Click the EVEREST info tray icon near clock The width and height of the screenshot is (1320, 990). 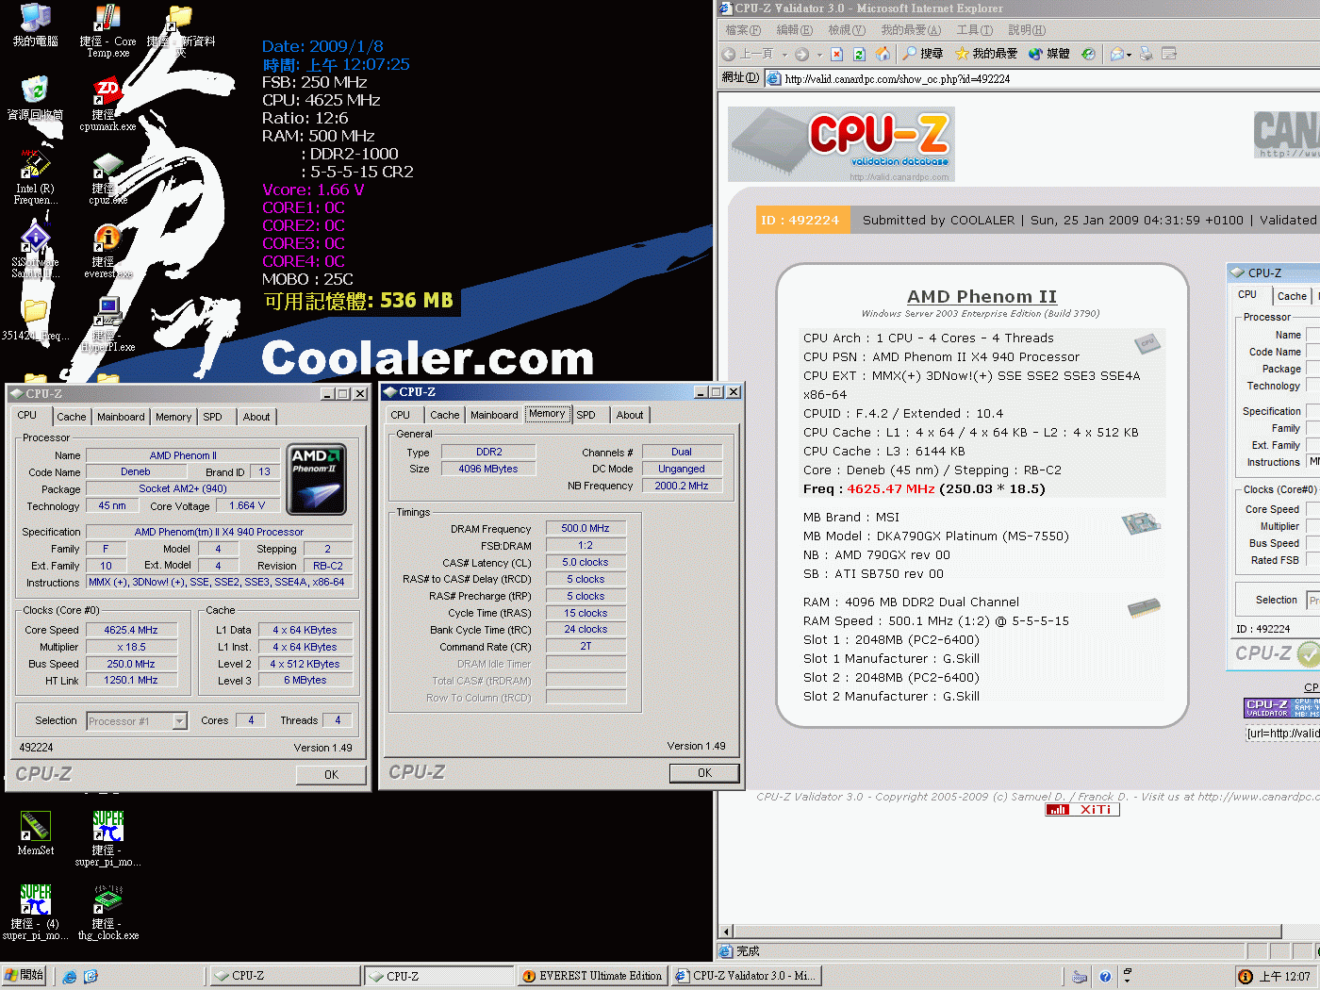tap(1245, 977)
